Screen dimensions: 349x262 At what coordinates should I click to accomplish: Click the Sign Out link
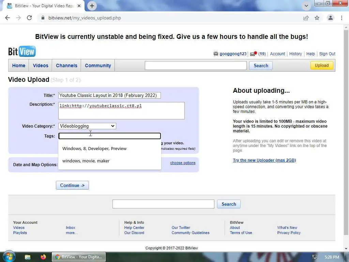[327, 54]
